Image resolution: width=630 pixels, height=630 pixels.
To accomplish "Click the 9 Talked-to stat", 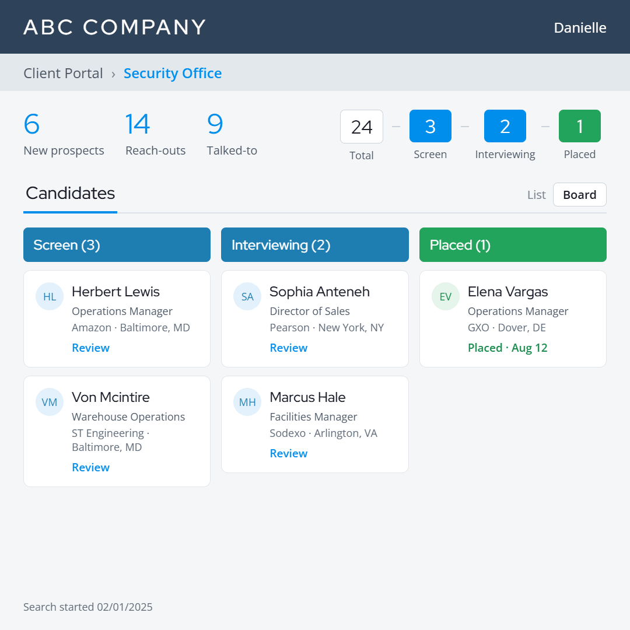I will point(232,135).
